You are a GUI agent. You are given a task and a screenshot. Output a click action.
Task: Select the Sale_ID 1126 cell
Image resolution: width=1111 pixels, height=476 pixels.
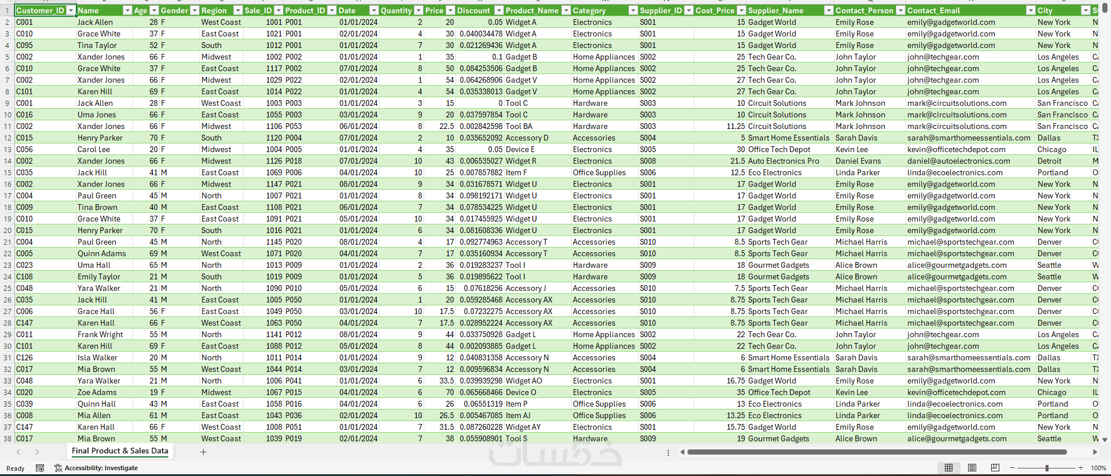(263, 161)
